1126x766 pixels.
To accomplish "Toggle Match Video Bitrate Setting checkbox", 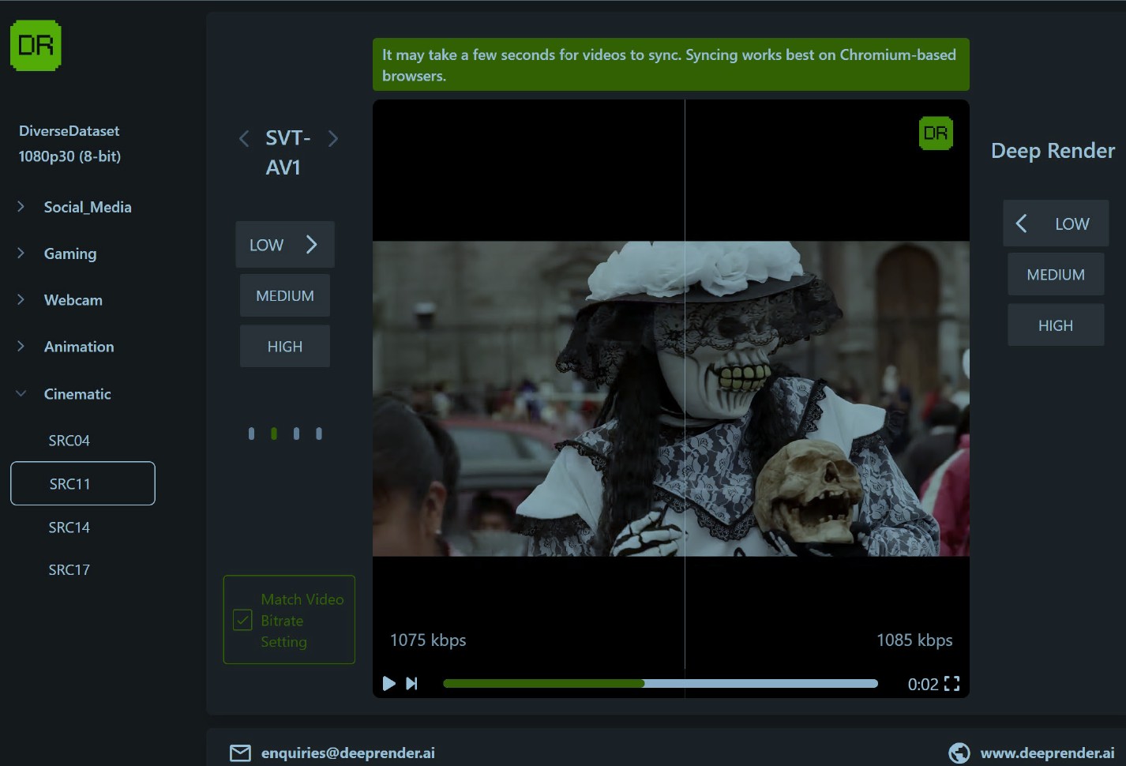I will point(243,620).
